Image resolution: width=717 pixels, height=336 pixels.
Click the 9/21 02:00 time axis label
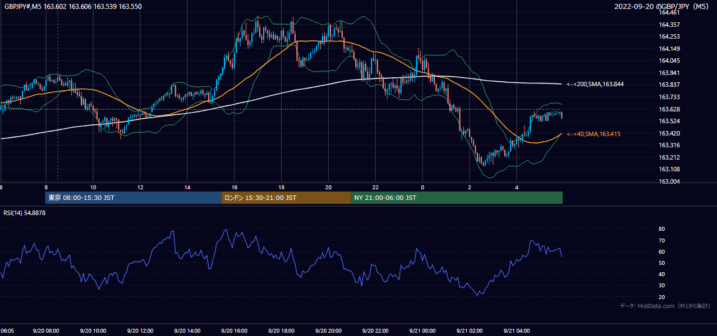(470, 331)
